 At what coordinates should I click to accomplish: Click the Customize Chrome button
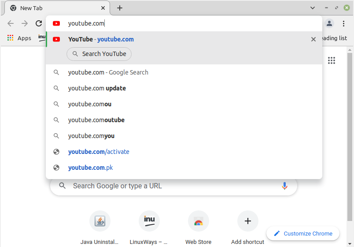(303, 233)
